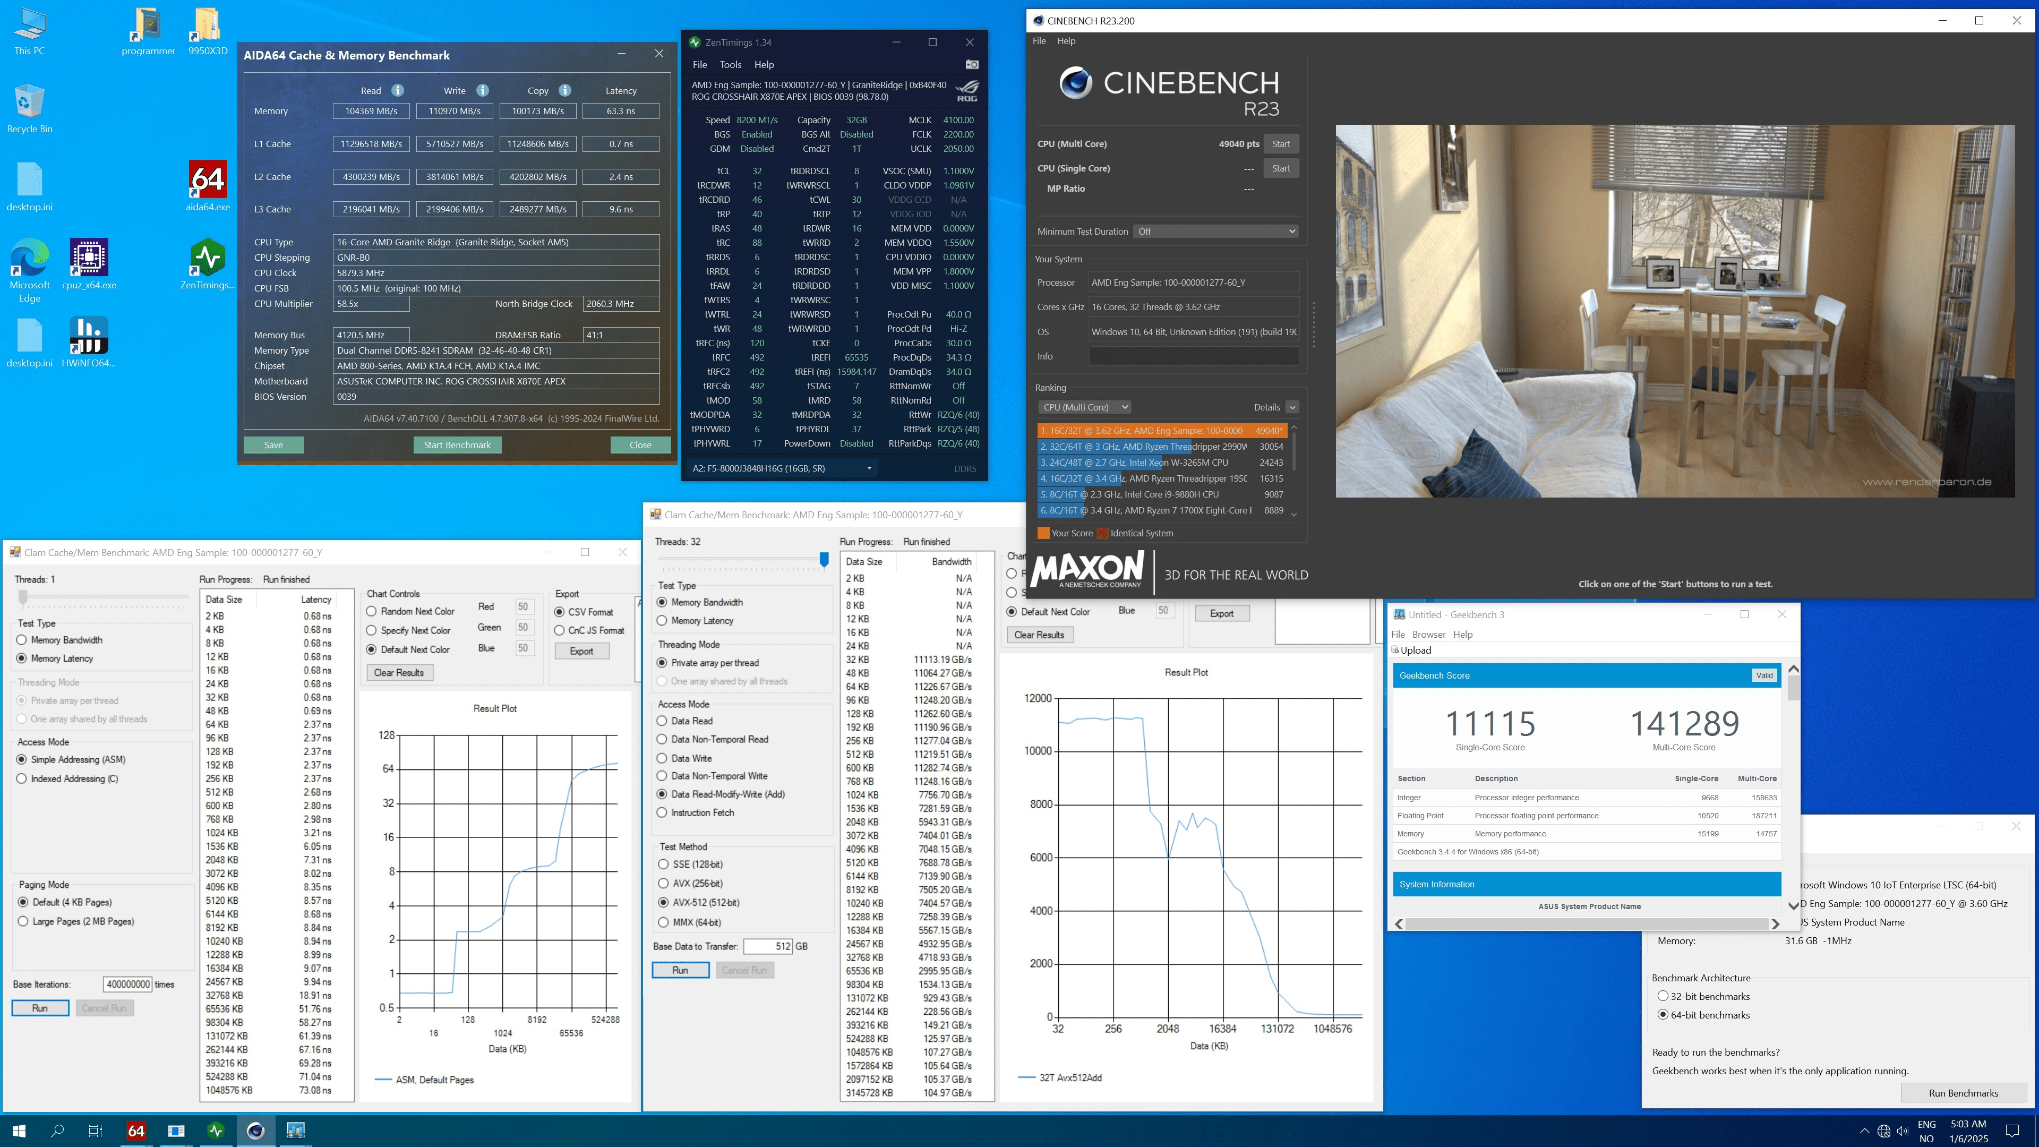Click the network globe tray icon
The image size is (2039, 1147).
[x=1884, y=1131]
